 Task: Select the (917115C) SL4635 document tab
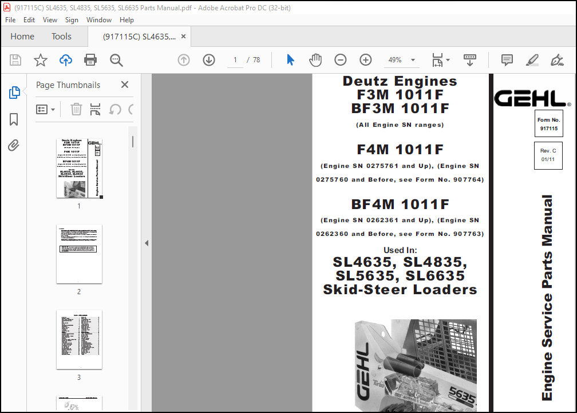click(139, 37)
